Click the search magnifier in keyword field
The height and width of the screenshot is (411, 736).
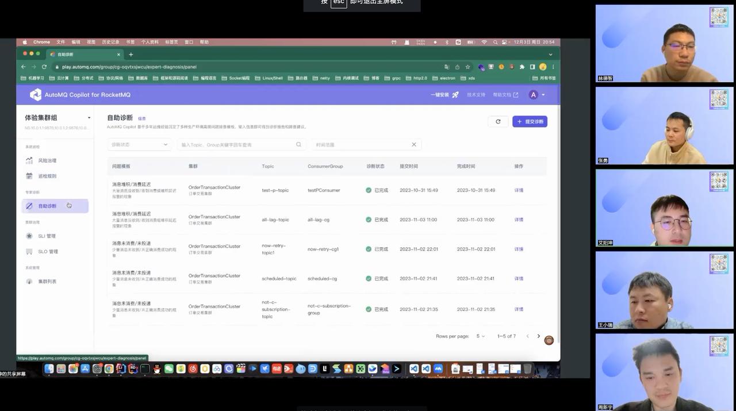click(x=298, y=145)
